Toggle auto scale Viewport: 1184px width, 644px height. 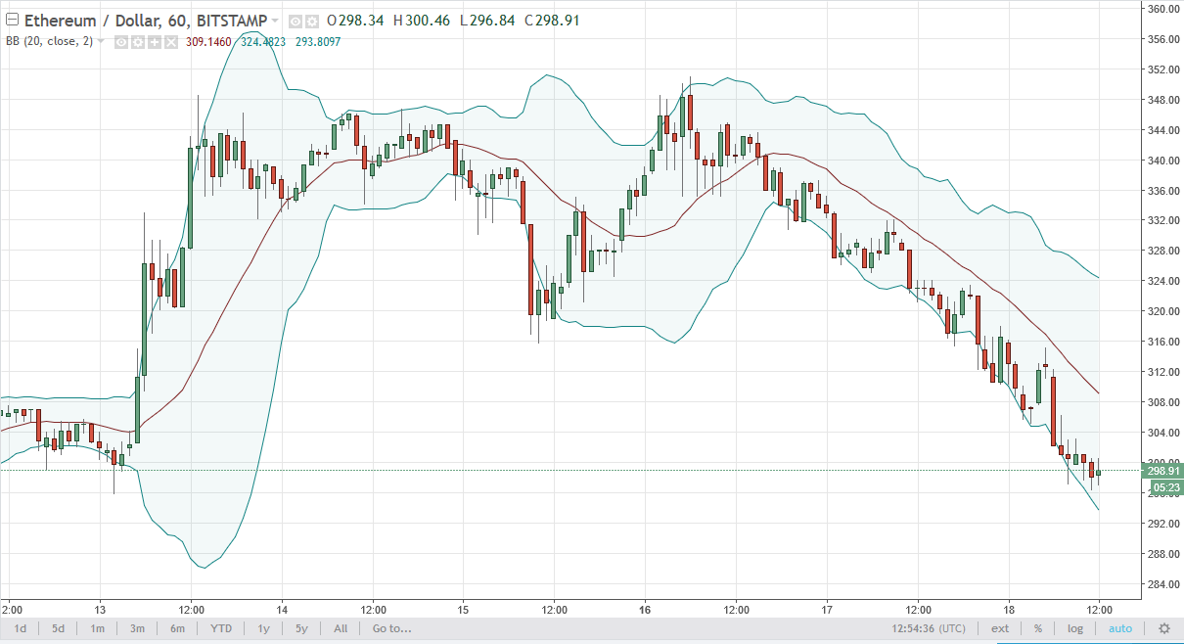point(1120,628)
